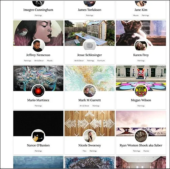Select the Art & Decor tag under Jeffrey Nemenzo

coord(39,61)
